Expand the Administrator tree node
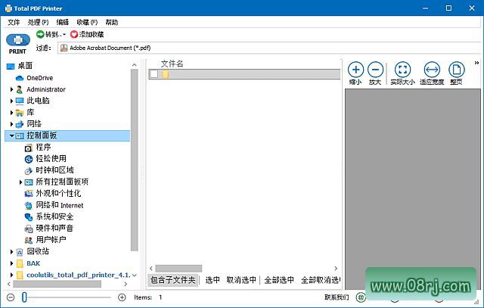The height and width of the screenshot is (308, 484). tap(11, 89)
